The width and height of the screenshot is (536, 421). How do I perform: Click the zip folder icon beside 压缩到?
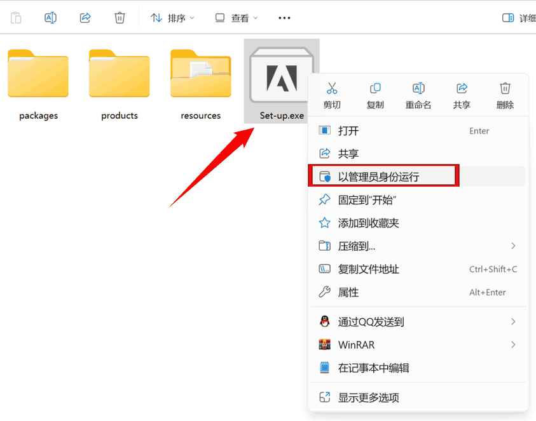click(x=324, y=246)
